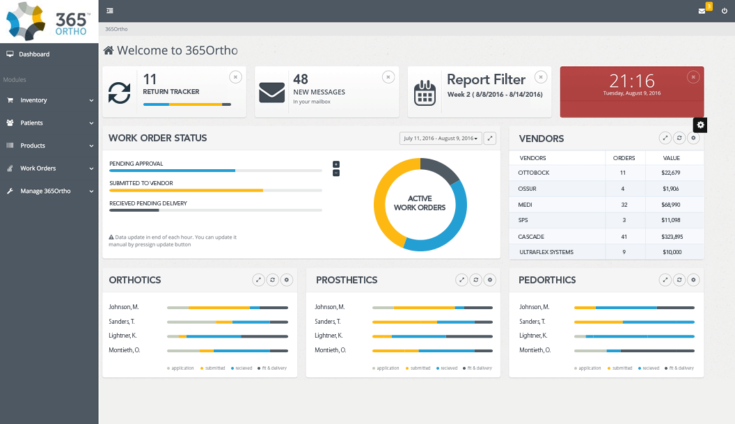Click Johnson, M. in Orthotics list
This screenshot has width=735, height=424.
[x=124, y=307]
